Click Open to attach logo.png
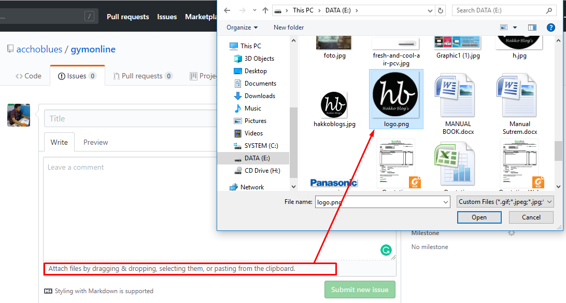566x303 pixels. pyautogui.click(x=479, y=217)
